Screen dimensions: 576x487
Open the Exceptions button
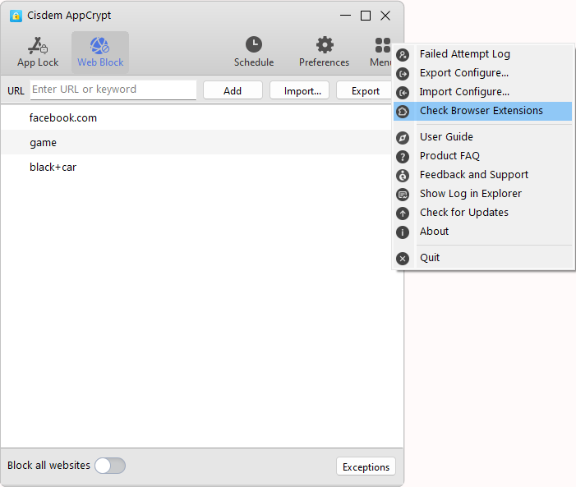coord(366,466)
